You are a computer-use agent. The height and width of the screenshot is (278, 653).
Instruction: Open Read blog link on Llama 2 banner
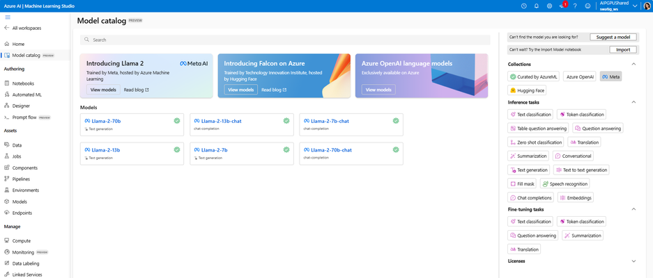coord(136,90)
